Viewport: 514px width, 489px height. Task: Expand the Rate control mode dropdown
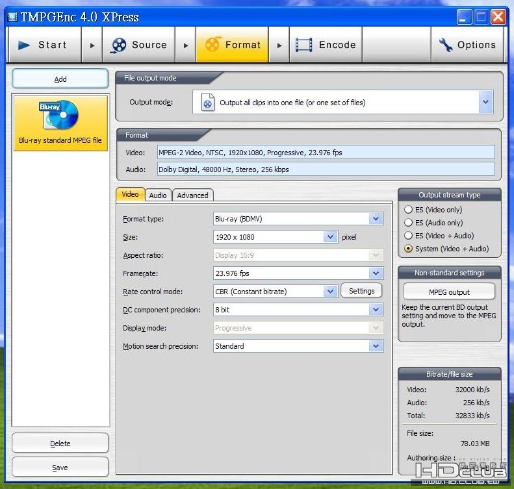330,292
